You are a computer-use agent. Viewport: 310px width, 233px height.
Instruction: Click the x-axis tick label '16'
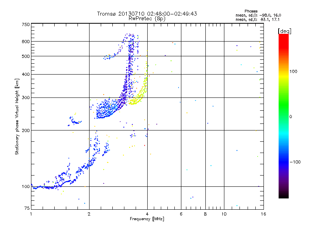pyautogui.click(x=263, y=214)
